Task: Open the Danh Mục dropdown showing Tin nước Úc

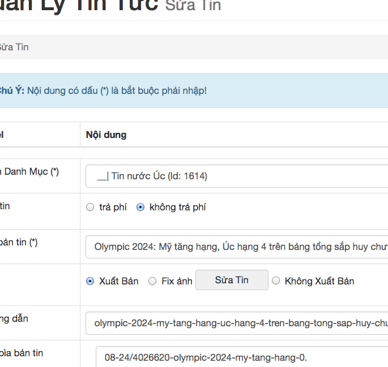Action: (x=237, y=176)
